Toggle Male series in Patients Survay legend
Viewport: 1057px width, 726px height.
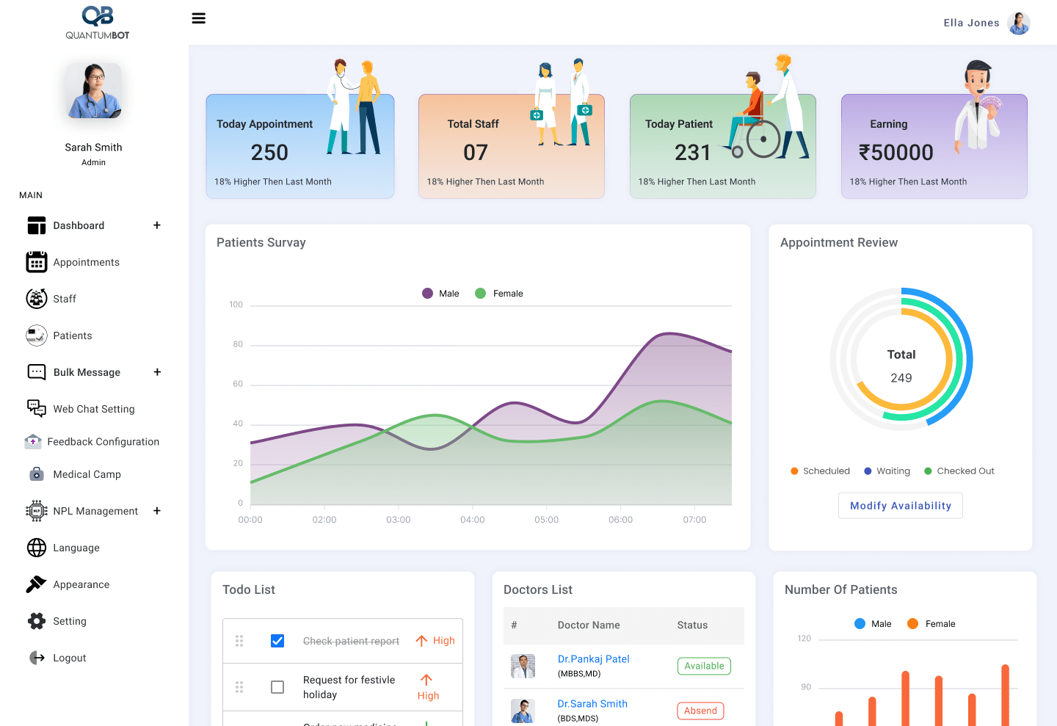441,294
